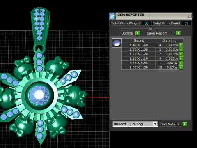Viewport: 197px width, 148px height.
Task: Click the Total Gem Weight label
Action: (x=126, y=23)
